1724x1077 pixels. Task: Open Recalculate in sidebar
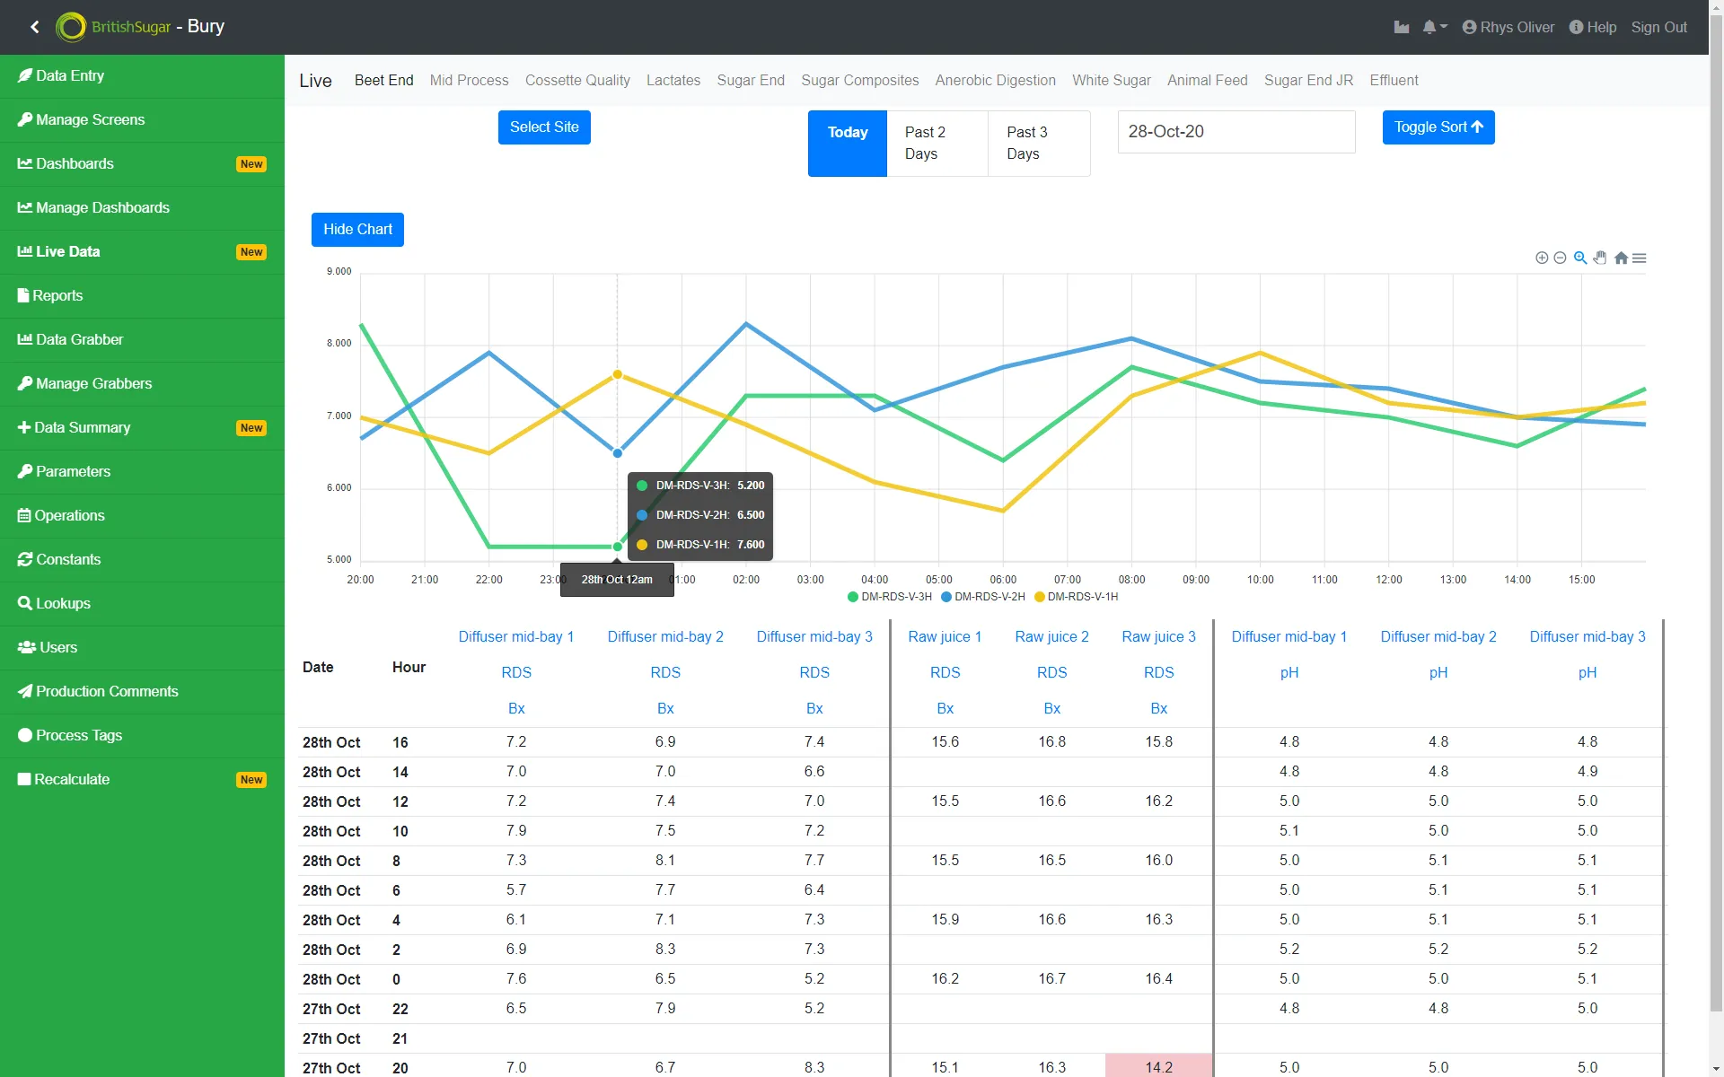point(142,780)
